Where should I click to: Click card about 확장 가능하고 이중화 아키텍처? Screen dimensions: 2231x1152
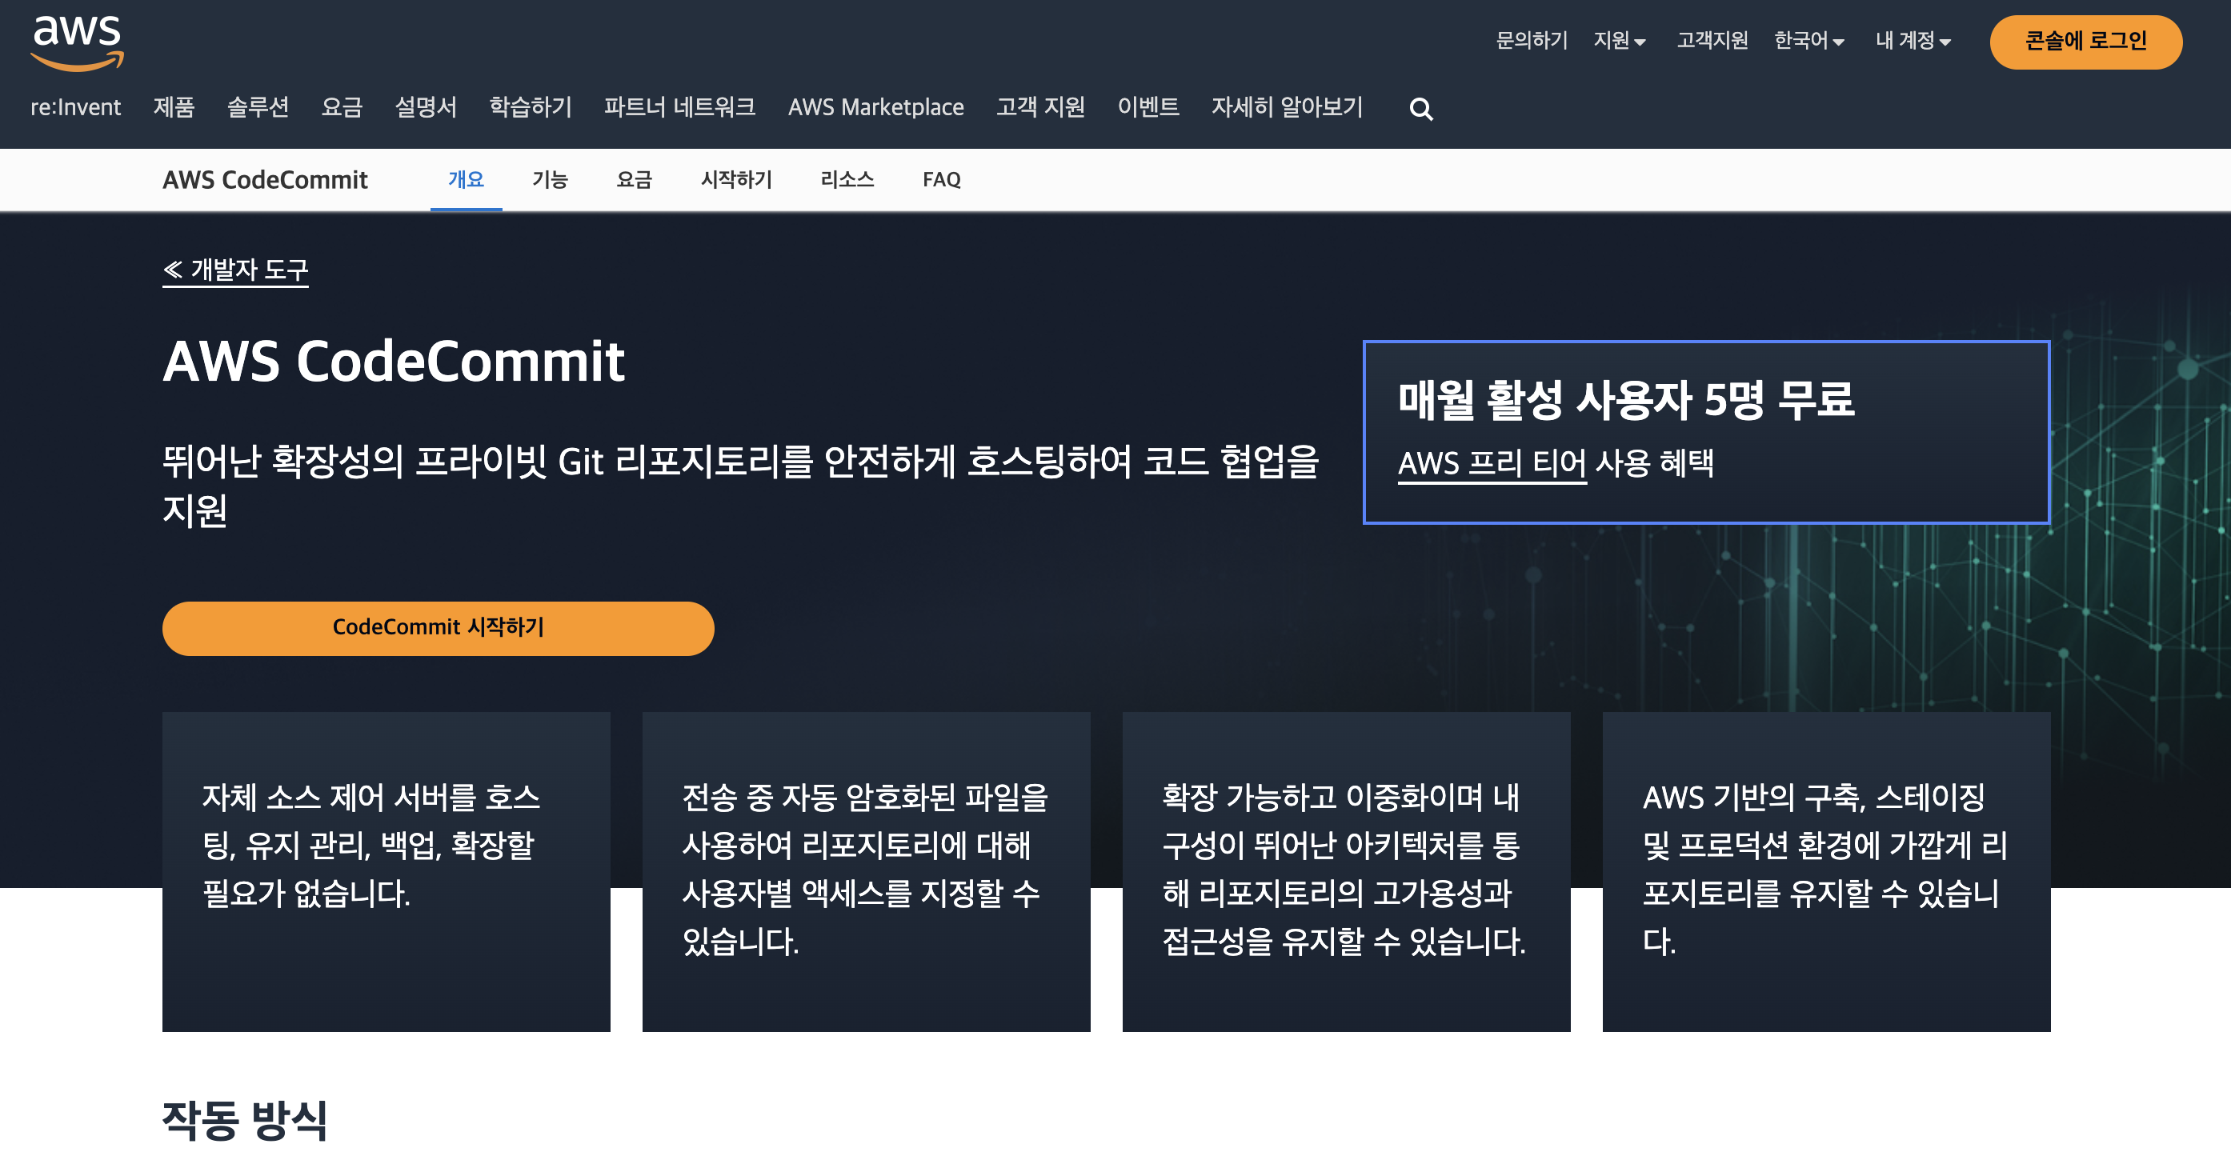coord(1346,871)
